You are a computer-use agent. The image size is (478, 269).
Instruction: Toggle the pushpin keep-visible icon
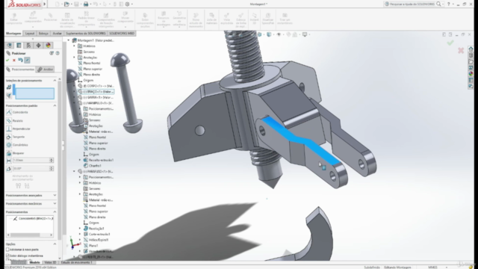pyautogui.click(x=27, y=60)
